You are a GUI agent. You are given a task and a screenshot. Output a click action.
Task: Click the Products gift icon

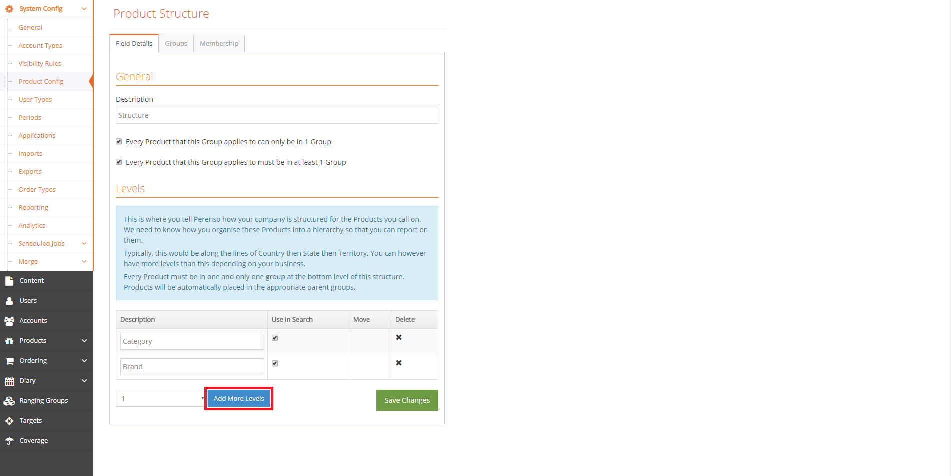(9, 341)
